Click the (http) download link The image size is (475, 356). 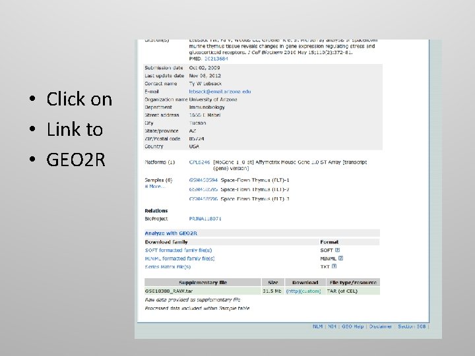[x=293, y=291]
